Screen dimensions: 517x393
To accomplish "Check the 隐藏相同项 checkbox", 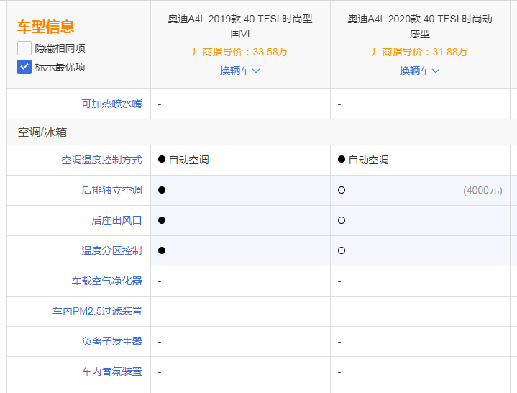I will [x=24, y=48].
